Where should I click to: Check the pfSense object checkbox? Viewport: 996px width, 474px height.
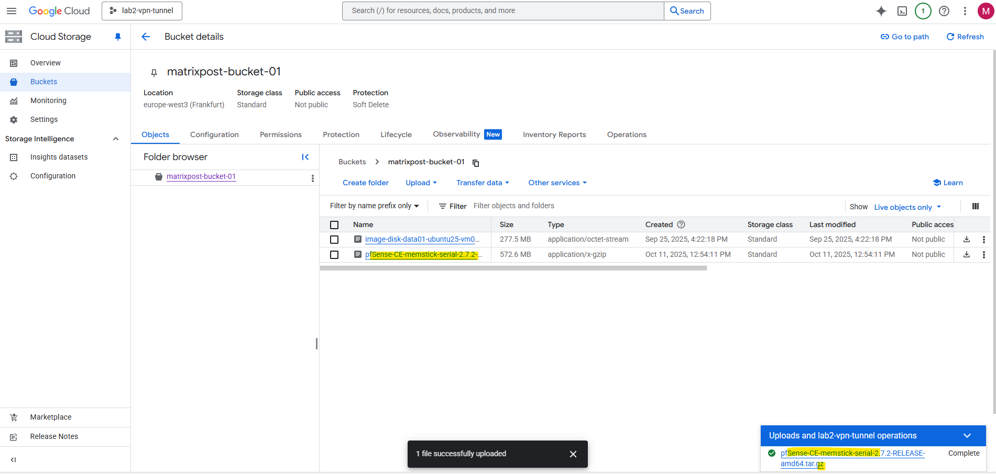pyautogui.click(x=334, y=255)
